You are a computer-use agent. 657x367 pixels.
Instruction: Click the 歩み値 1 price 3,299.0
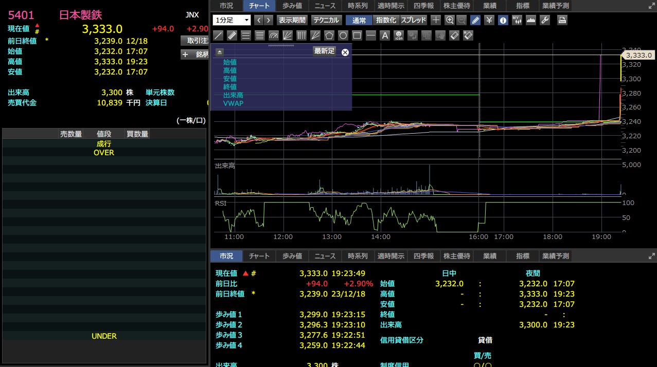click(x=313, y=315)
